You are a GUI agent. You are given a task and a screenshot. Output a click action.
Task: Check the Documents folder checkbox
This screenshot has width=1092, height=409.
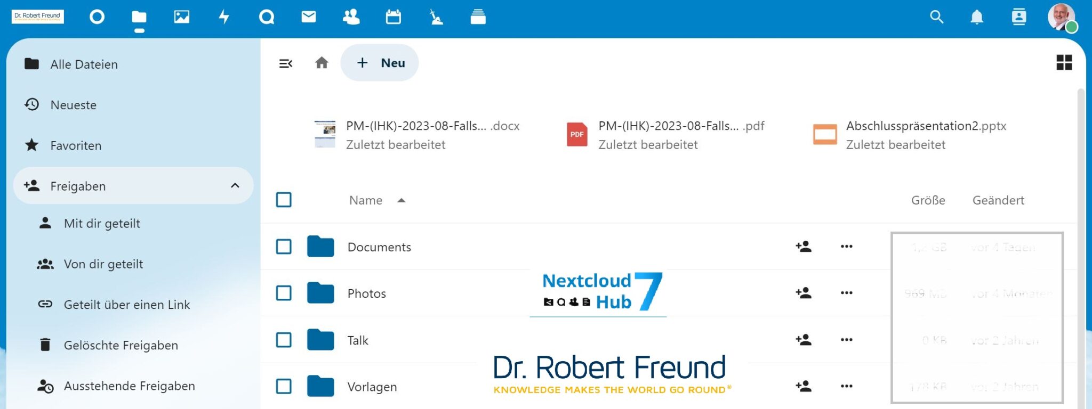click(284, 247)
